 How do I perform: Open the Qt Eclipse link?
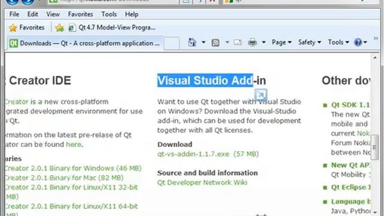coord(350,187)
